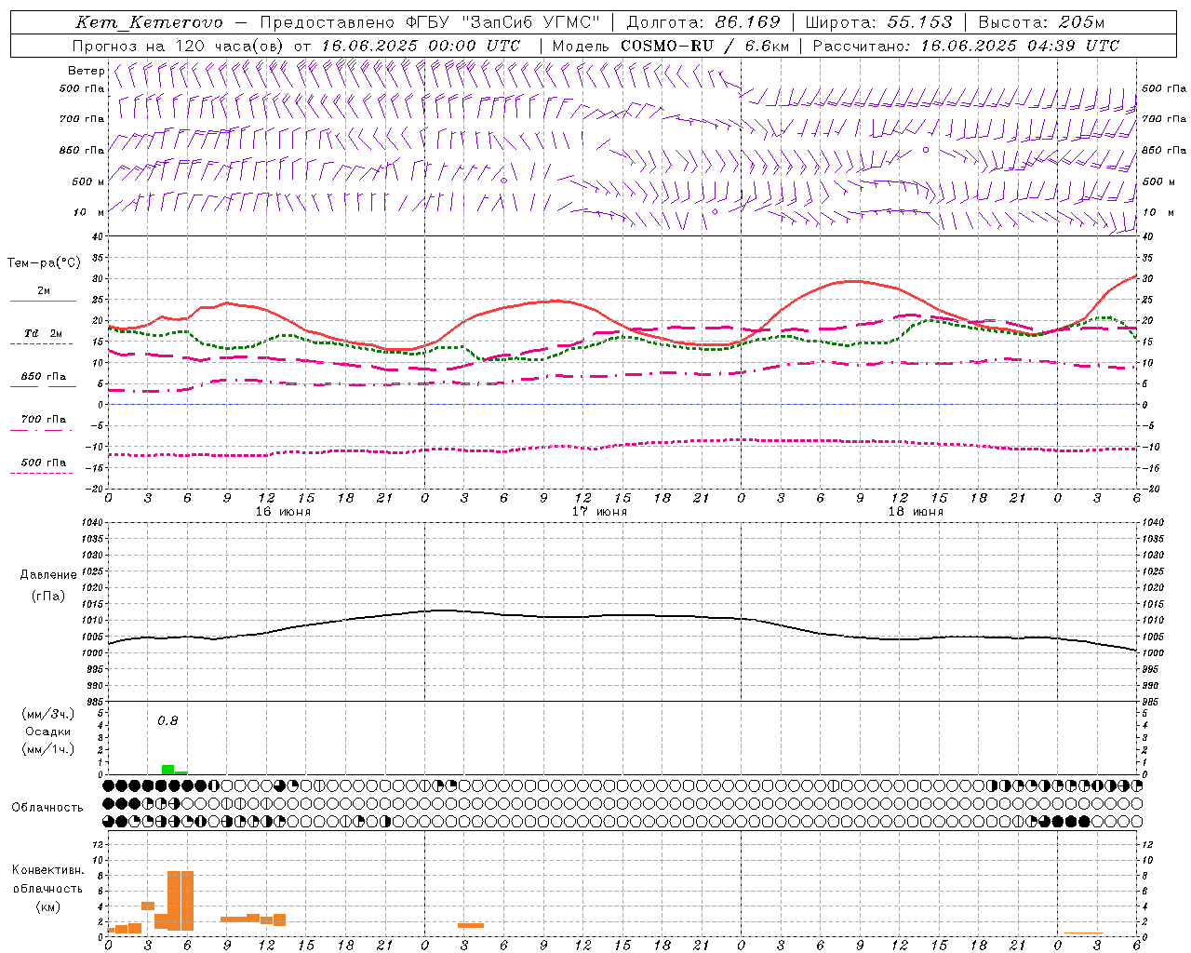Click the 700 гПа dash-dot temperature legend line
Viewport: 1191px width, 953px height.
(x=43, y=430)
